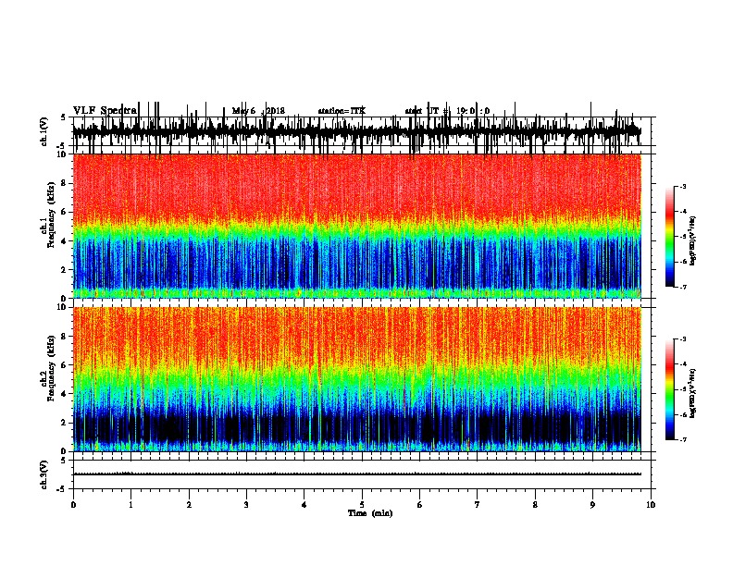Click the ch.3 flat waveform trace
This screenshot has width=733, height=566.
coord(356,474)
